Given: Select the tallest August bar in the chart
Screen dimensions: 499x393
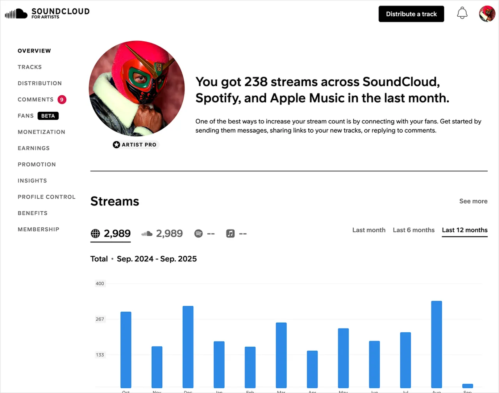Looking at the screenshot, I should (x=436, y=344).
